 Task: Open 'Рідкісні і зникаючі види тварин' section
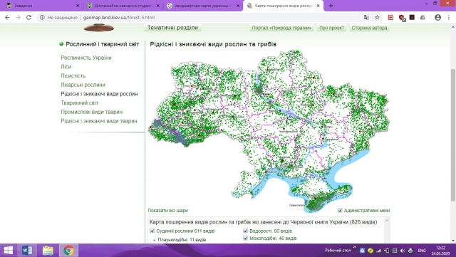[99, 120]
